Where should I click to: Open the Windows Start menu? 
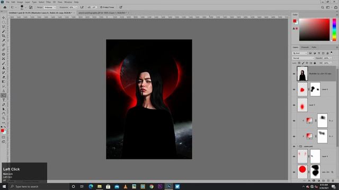tap(4, 186)
